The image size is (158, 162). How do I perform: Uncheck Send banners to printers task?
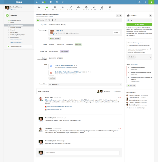click(129, 67)
